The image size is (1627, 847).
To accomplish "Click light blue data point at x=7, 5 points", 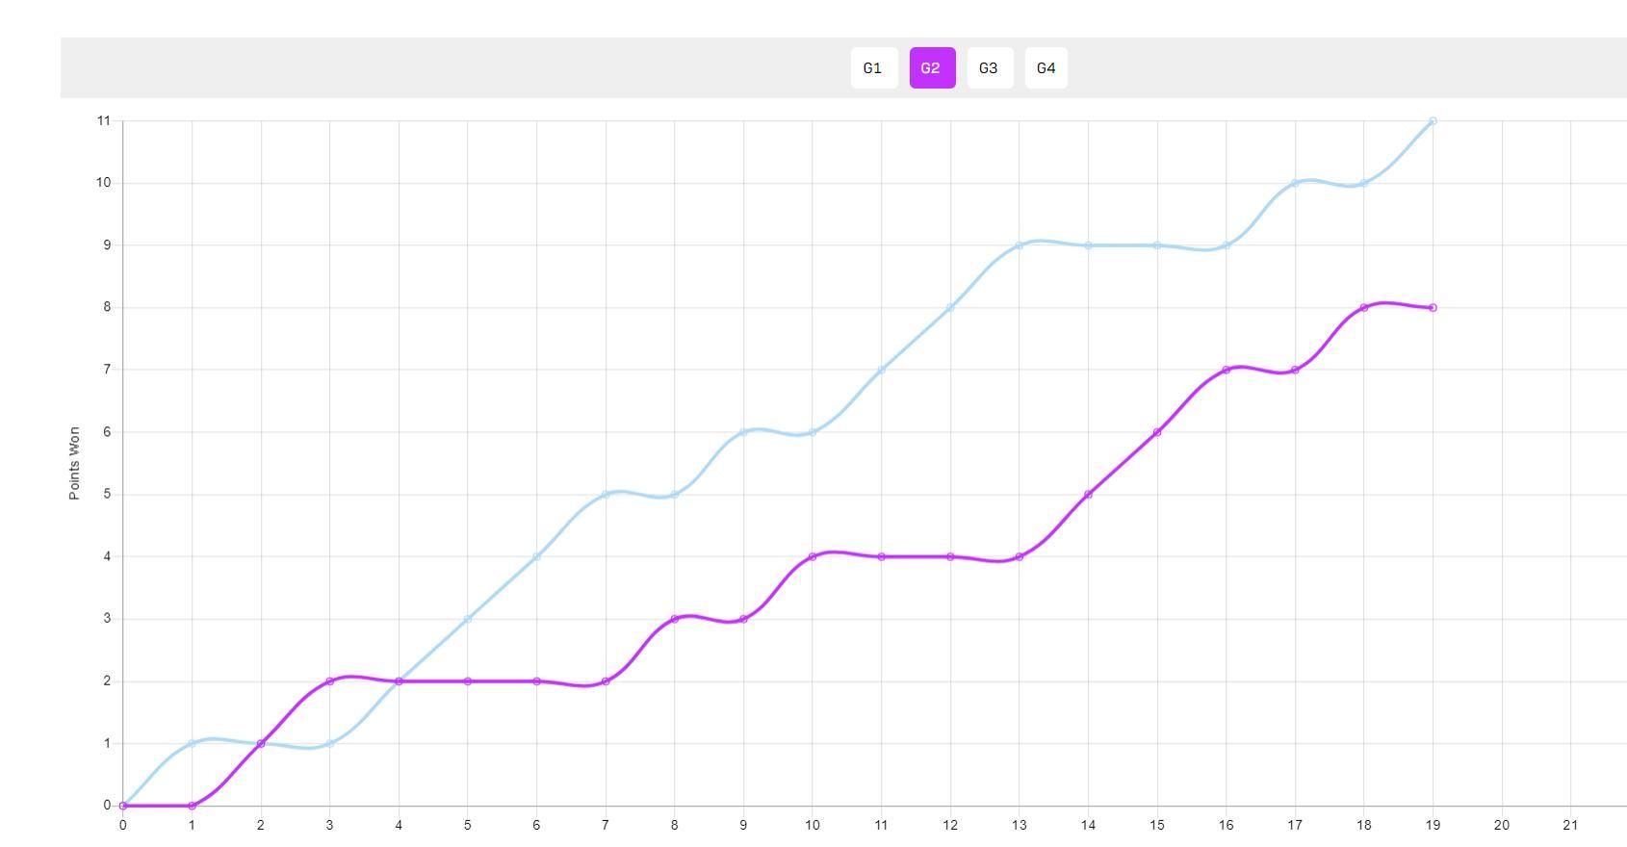I will point(606,495).
